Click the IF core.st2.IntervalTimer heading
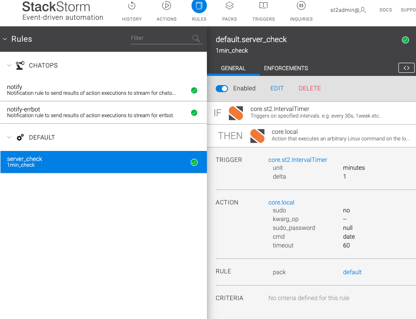Screen dimensions: 416x319 coord(280,109)
